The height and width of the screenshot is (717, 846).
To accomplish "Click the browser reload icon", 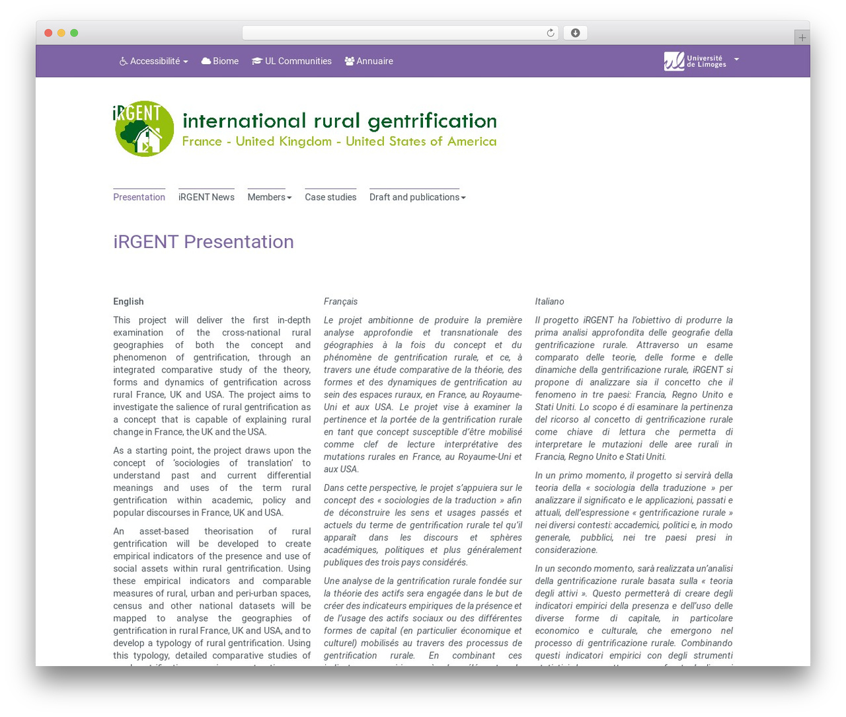I will click(x=550, y=33).
